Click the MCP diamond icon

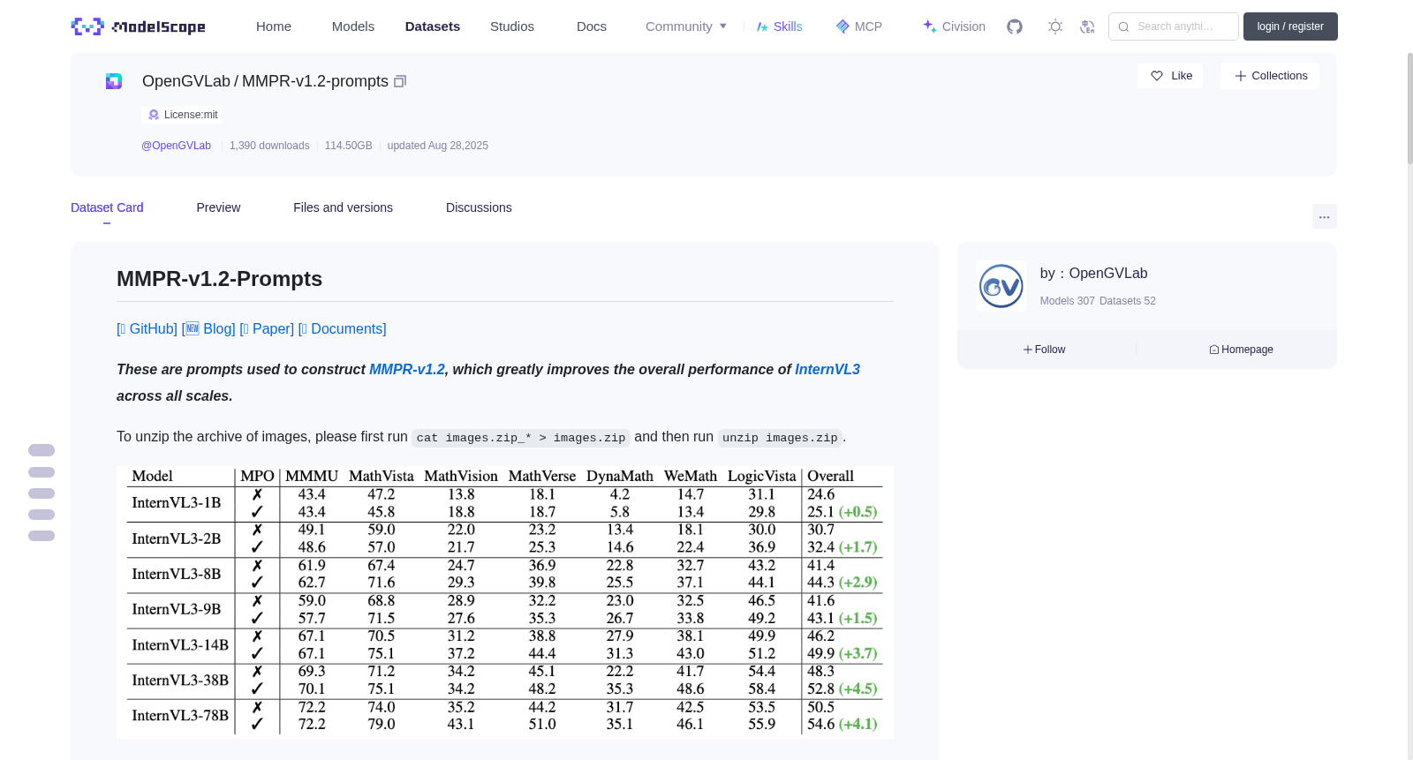coord(843,26)
